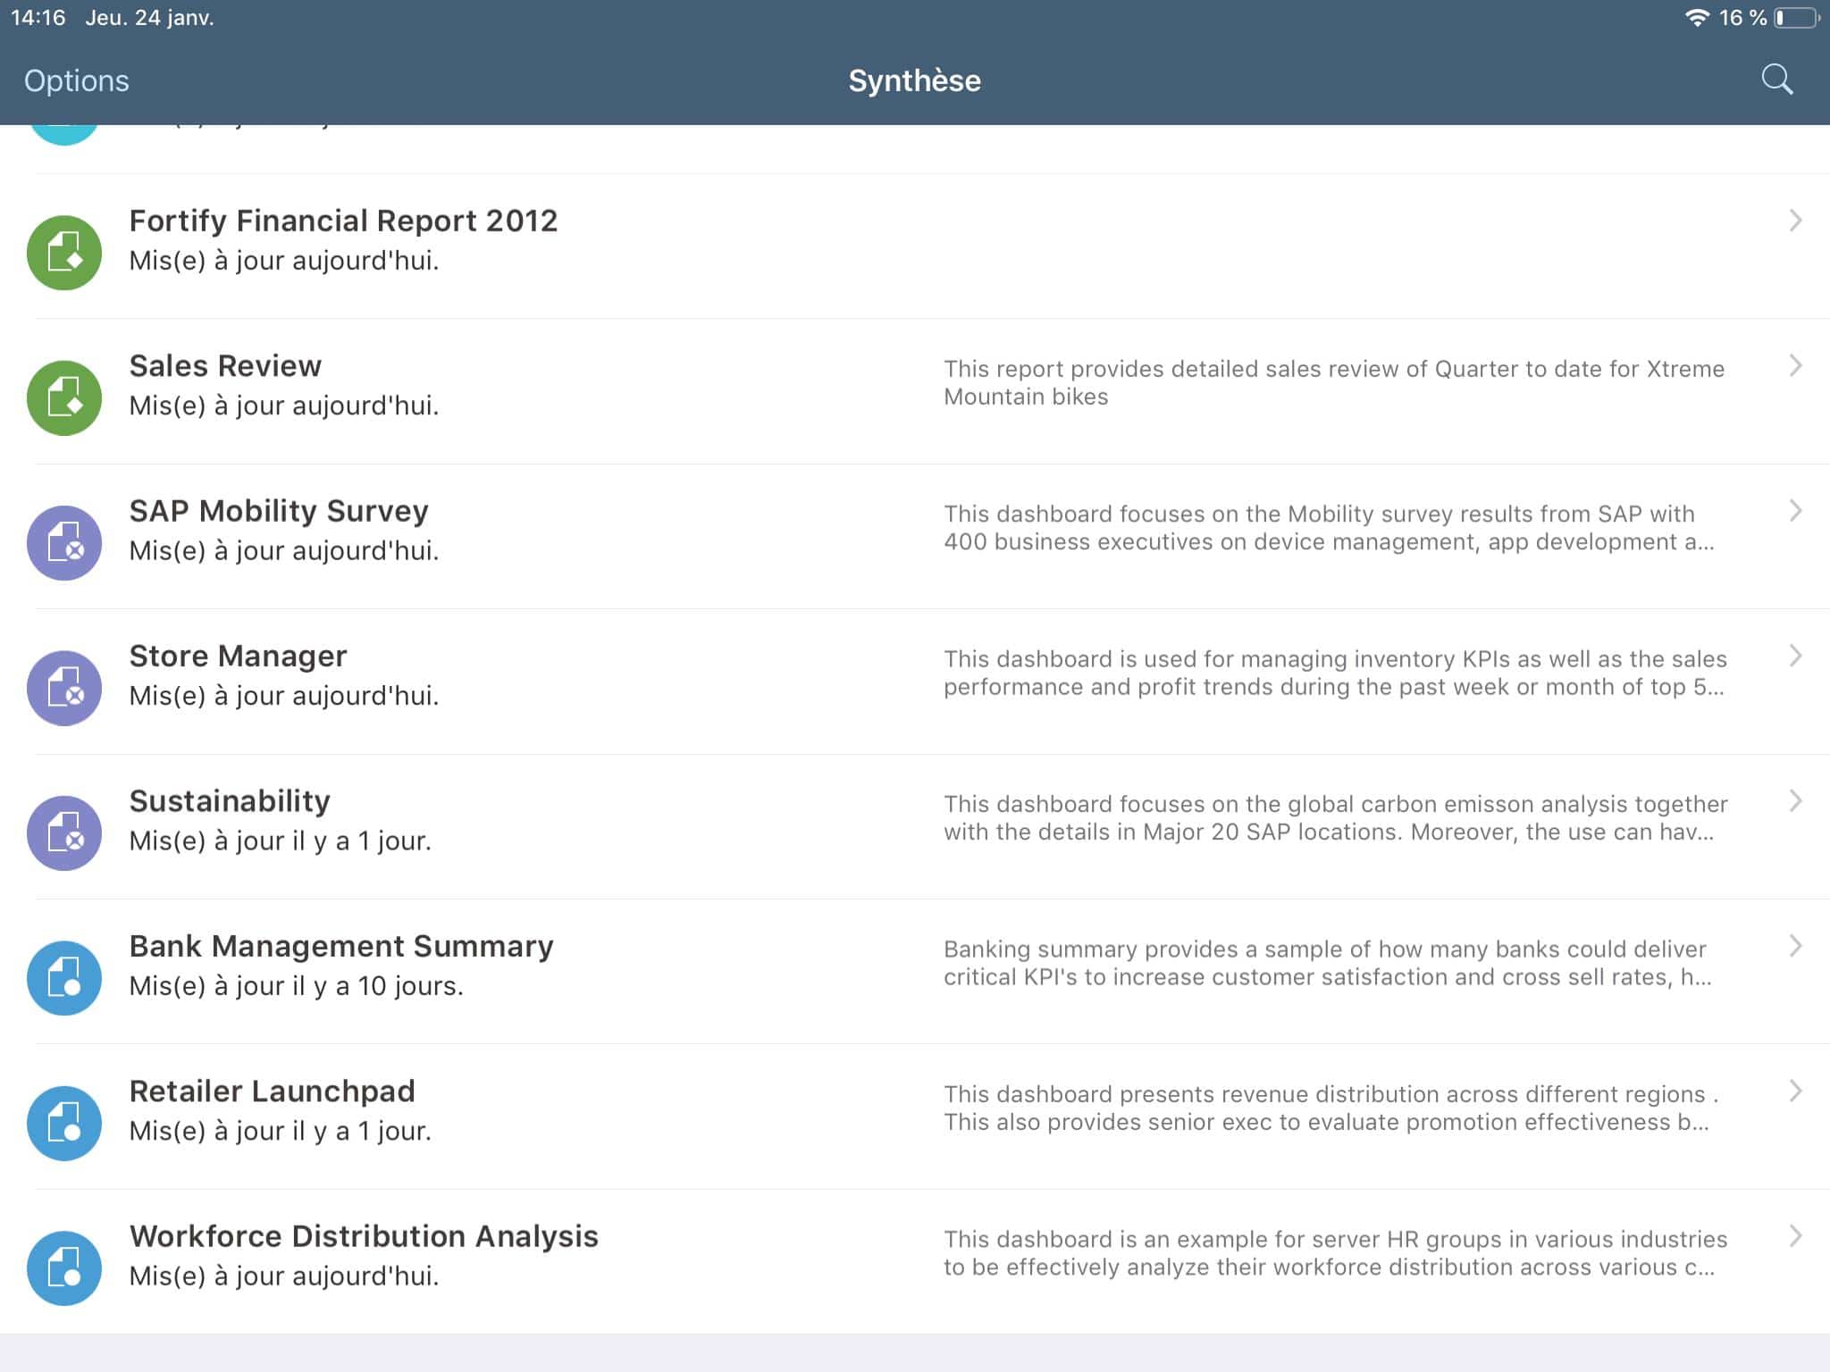Tap the server HR groups description
The width and height of the screenshot is (1830, 1372).
(x=1336, y=1253)
